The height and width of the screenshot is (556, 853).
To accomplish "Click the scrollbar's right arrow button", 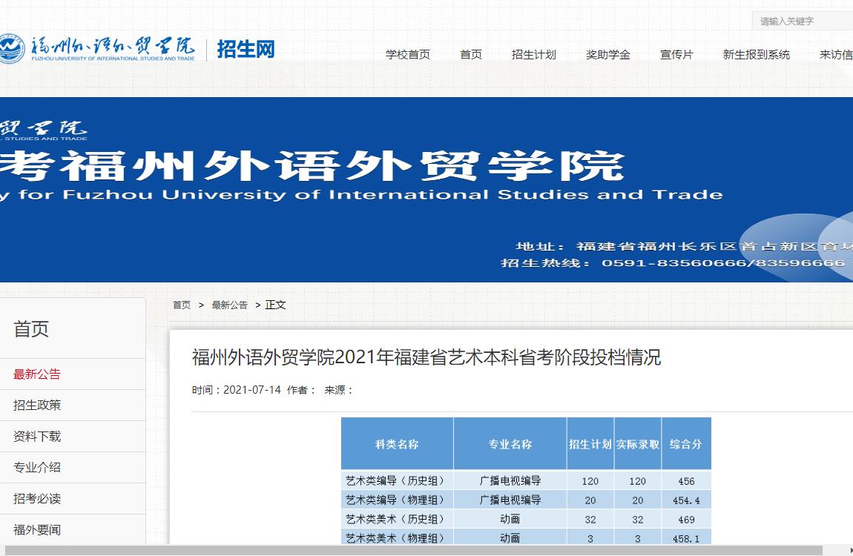I will point(850,551).
